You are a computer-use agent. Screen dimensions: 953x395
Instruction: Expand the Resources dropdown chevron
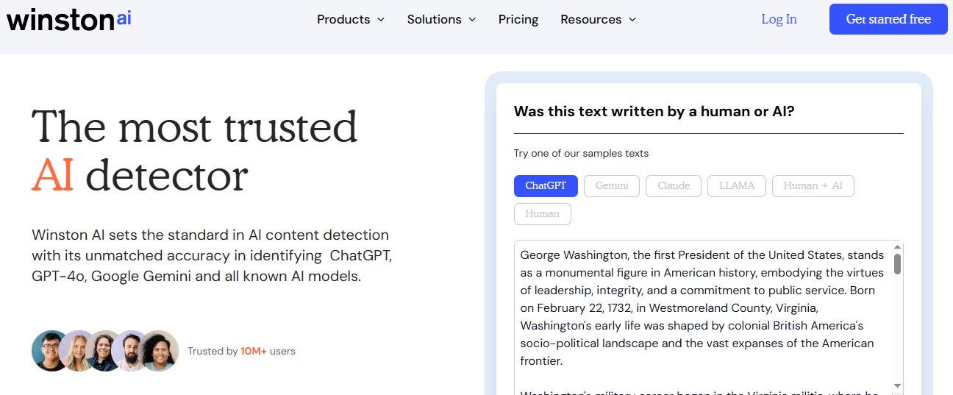tap(632, 20)
